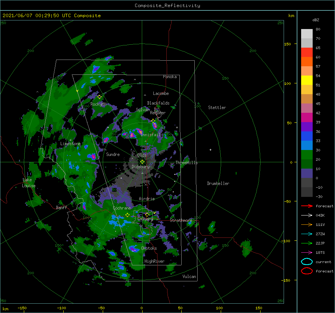335x313 pixels.
Task: Click the Banff city label
Action: 61,207
